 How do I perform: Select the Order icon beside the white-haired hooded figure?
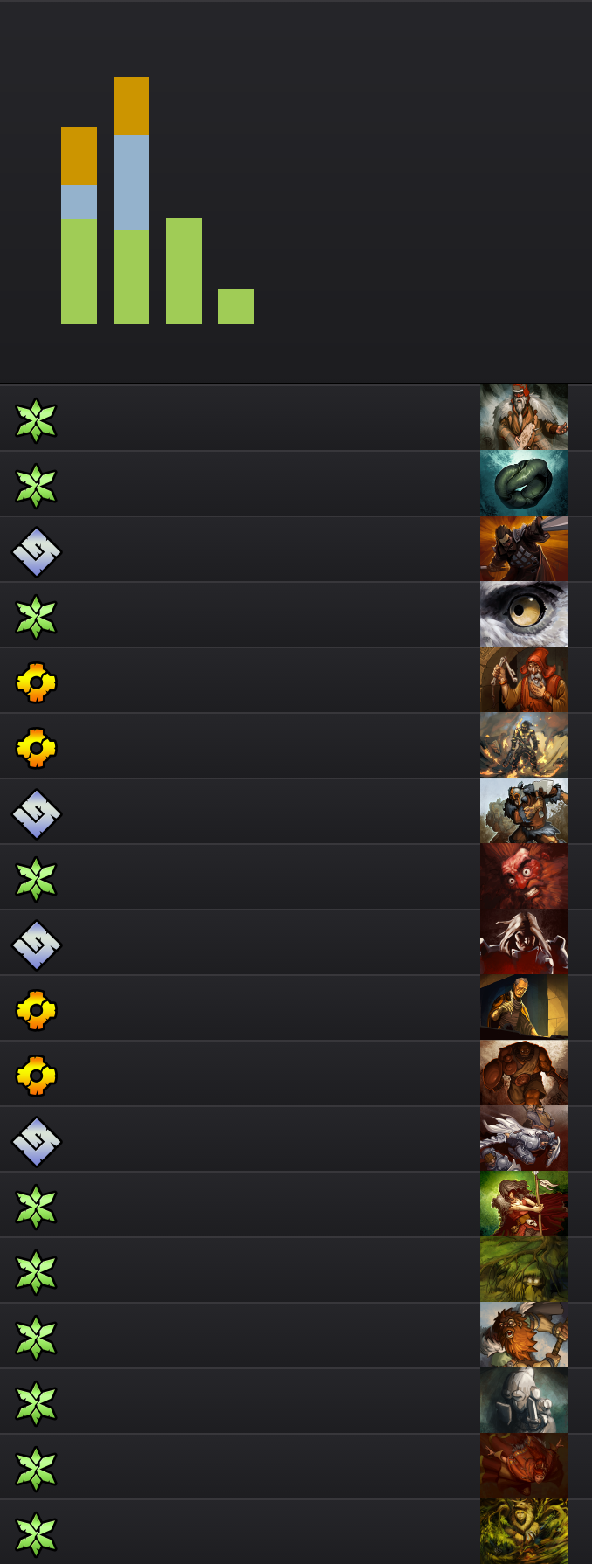[x=36, y=945]
